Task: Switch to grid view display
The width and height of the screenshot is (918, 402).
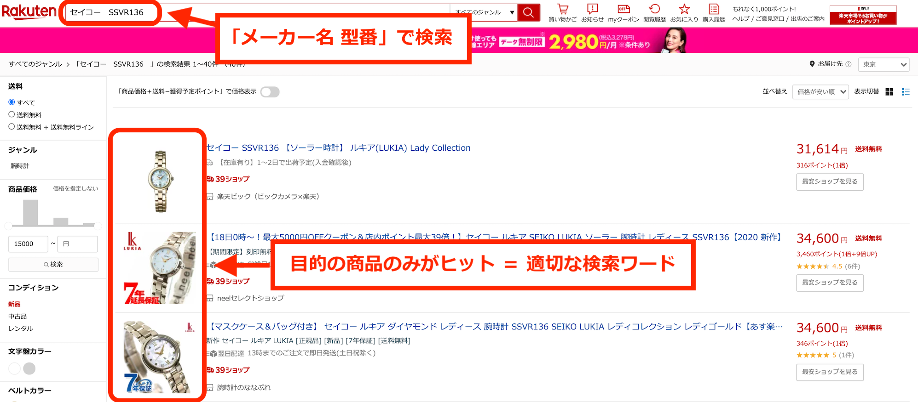Action: tap(889, 92)
